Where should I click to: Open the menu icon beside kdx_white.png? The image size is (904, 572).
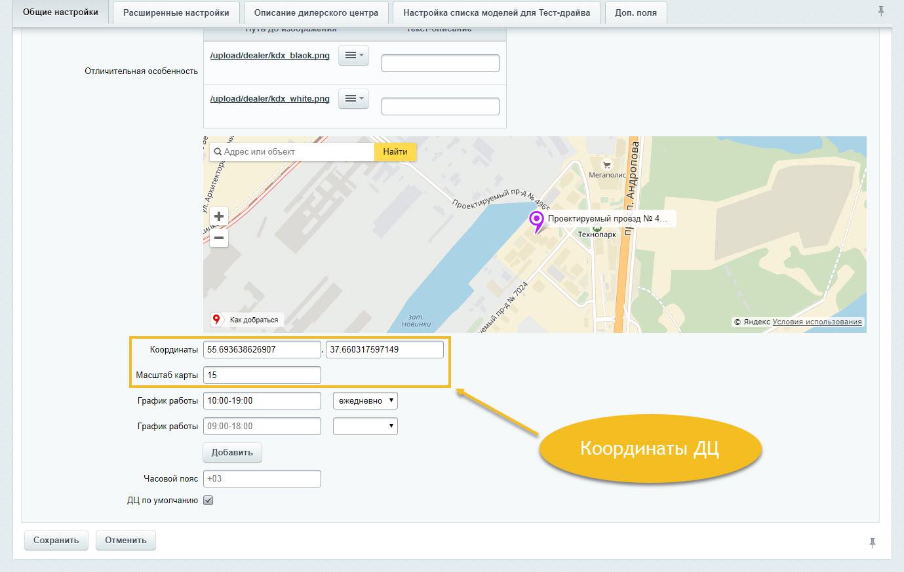(353, 99)
